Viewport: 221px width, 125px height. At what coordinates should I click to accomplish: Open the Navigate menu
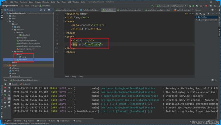(x=23, y=2)
